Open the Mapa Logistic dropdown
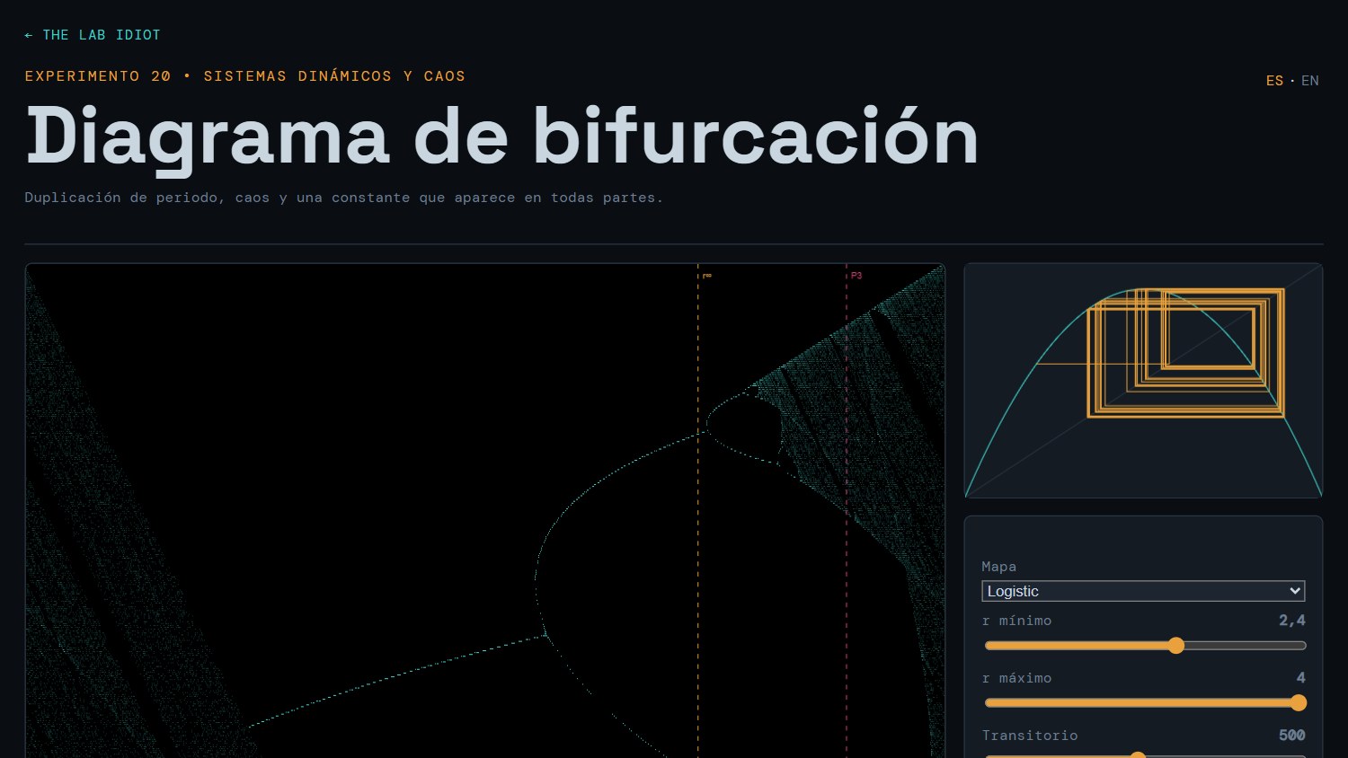The width and height of the screenshot is (1348, 758). click(x=1143, y=591)
